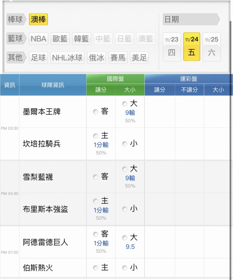
Task: Open the 賽馬 category
Action: tap(118, 58)
